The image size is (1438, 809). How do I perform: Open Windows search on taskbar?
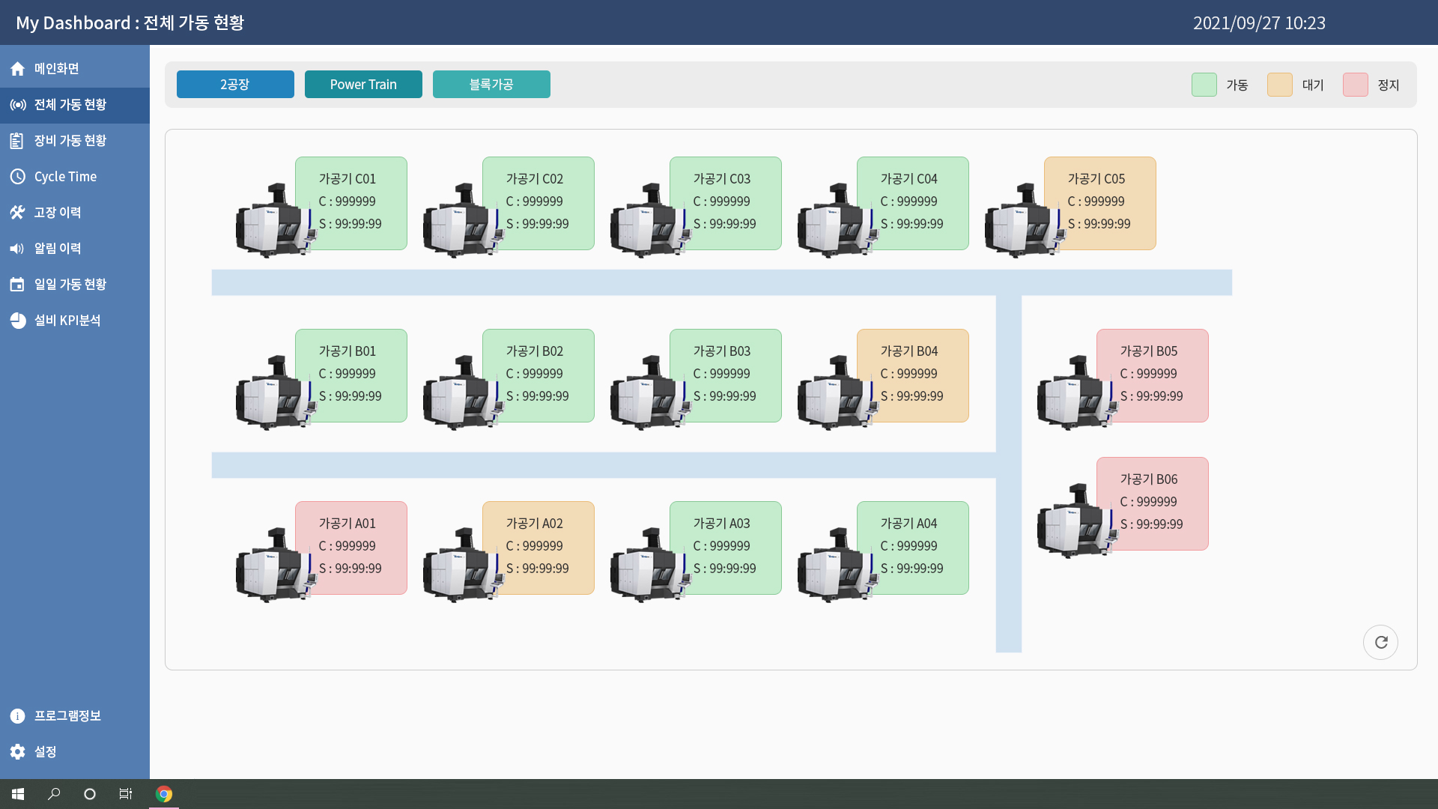pos(54,794)
